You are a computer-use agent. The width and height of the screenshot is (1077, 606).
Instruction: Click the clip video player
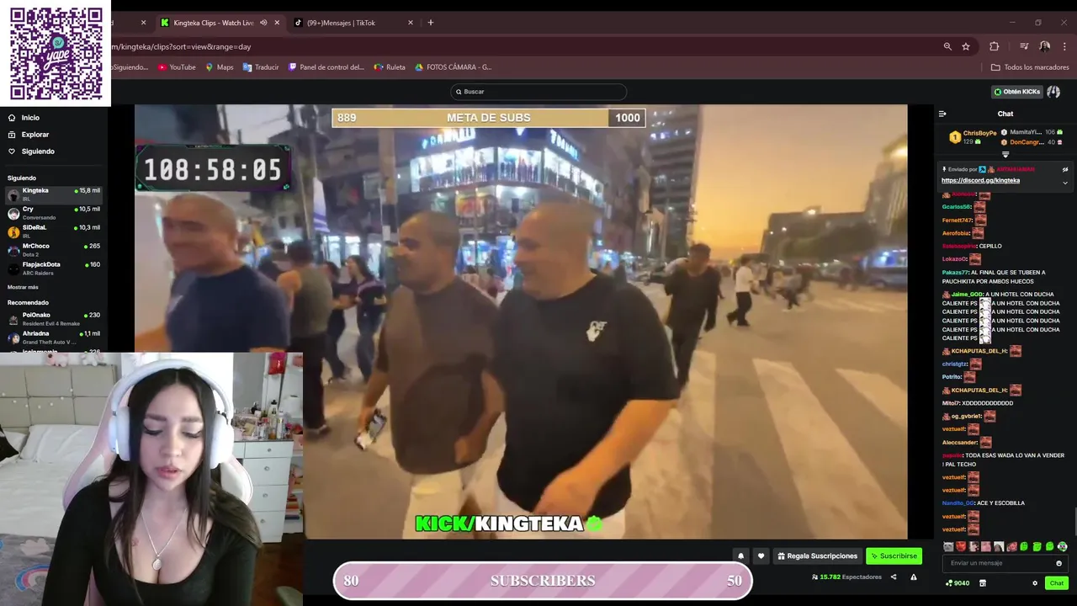(x=521, y=322)
